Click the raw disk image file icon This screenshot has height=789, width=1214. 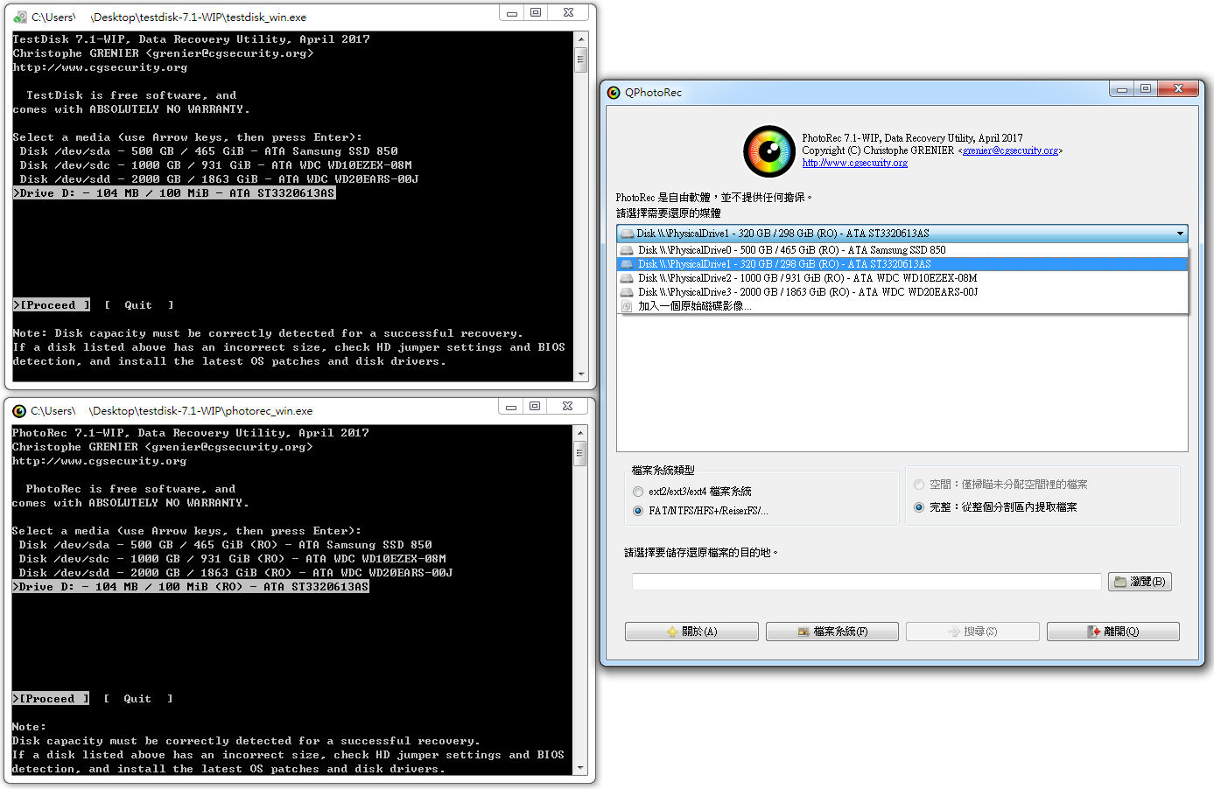627,306
